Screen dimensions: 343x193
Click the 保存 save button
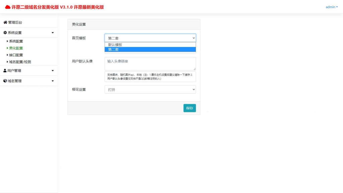(x=189, y=108)
